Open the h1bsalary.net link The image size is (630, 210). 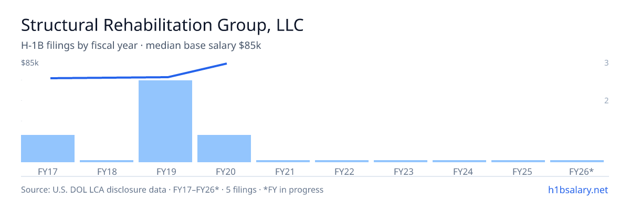pyautogui.click(x=577, y=190)
